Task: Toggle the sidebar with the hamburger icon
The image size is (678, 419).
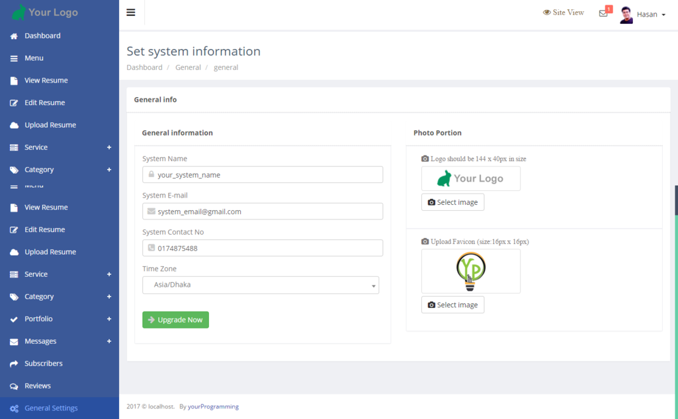Action: 131,13
